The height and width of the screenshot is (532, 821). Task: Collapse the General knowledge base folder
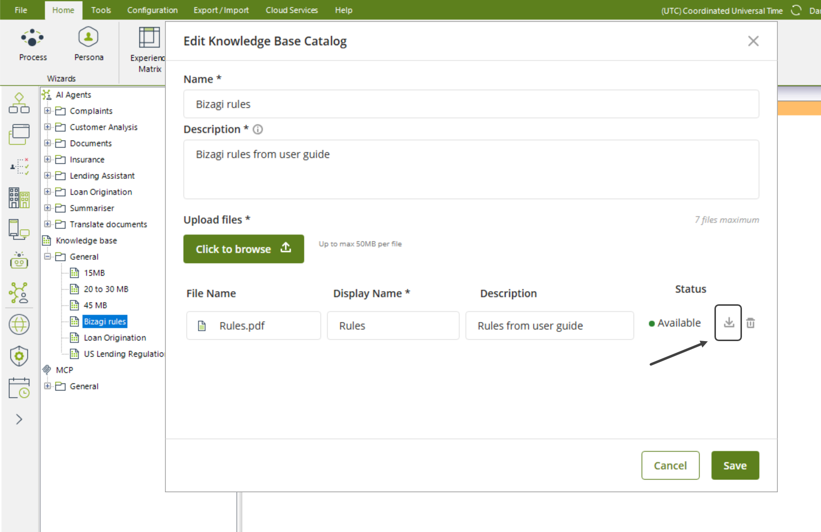(48, 257)
